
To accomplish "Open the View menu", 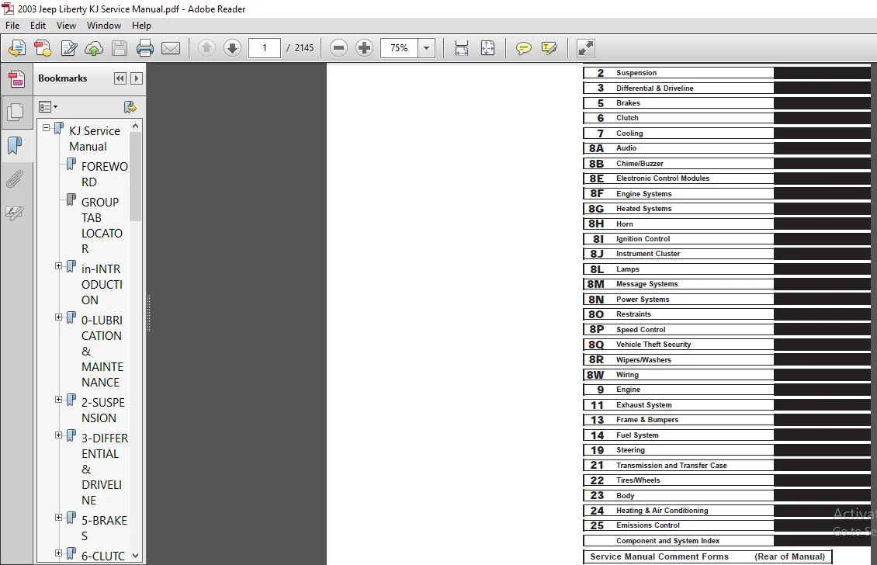I will click(x=66, y=25).
